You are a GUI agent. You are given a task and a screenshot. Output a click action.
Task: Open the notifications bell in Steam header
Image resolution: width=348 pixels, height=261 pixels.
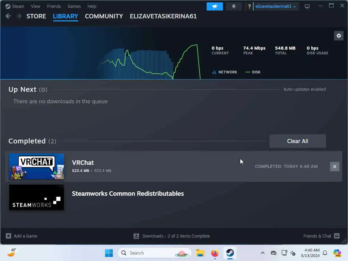click(x=234, y=6)
